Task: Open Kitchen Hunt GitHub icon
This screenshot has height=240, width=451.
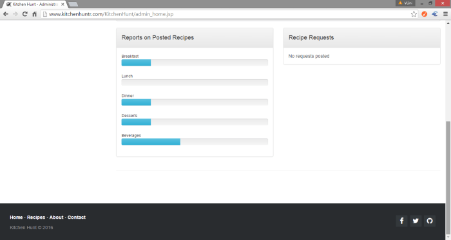Action: click(x=430, y=221)
